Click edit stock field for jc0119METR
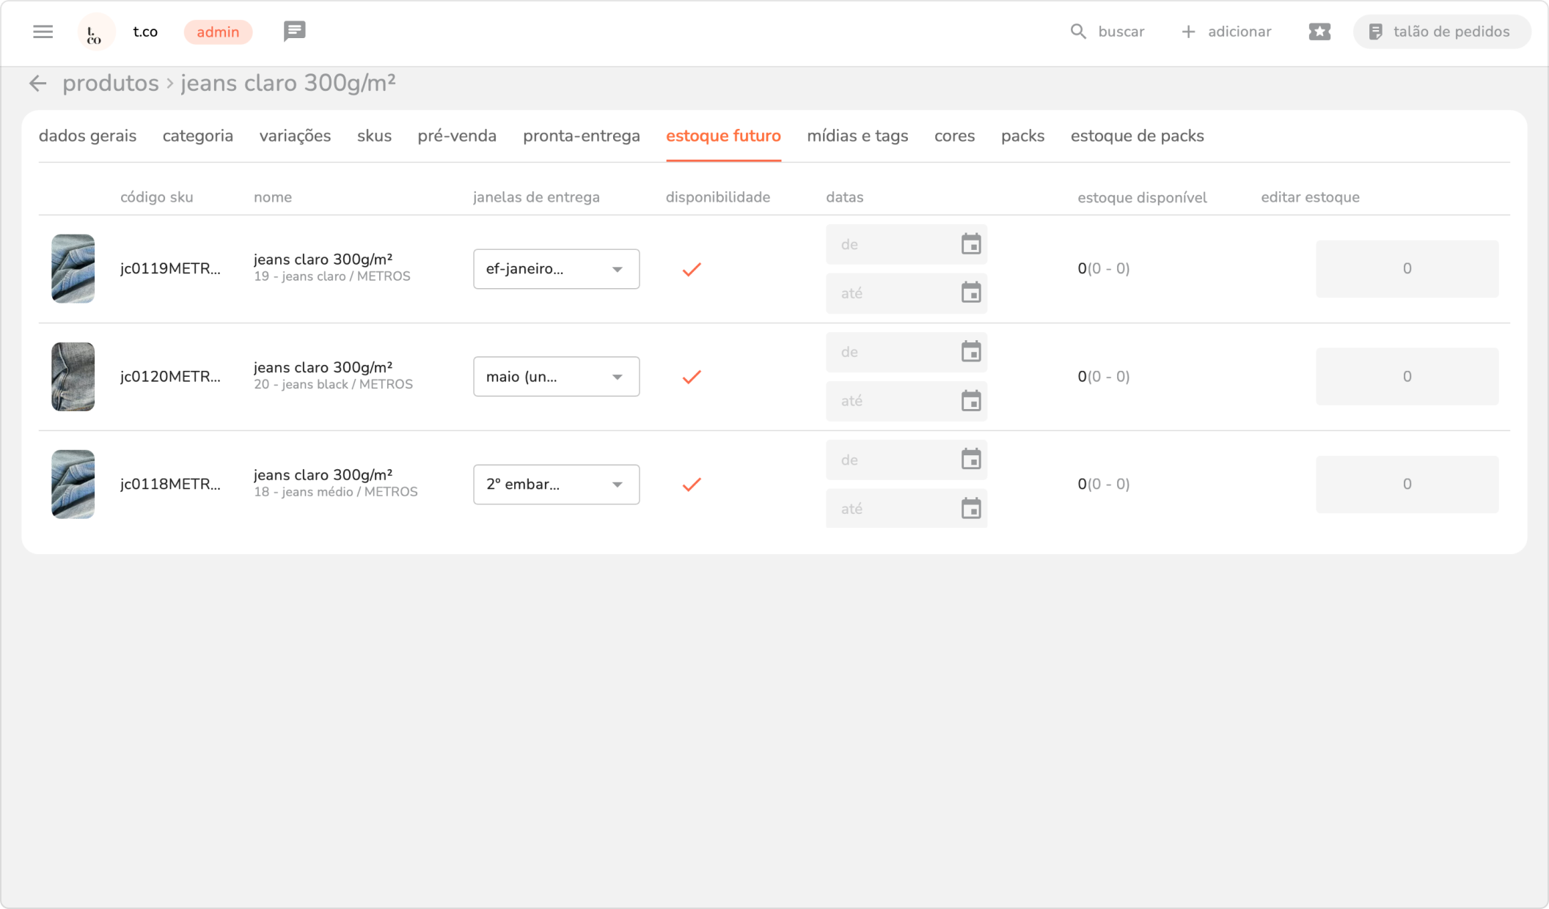This screenshot has height=909, width=1549. (1406, 269)
